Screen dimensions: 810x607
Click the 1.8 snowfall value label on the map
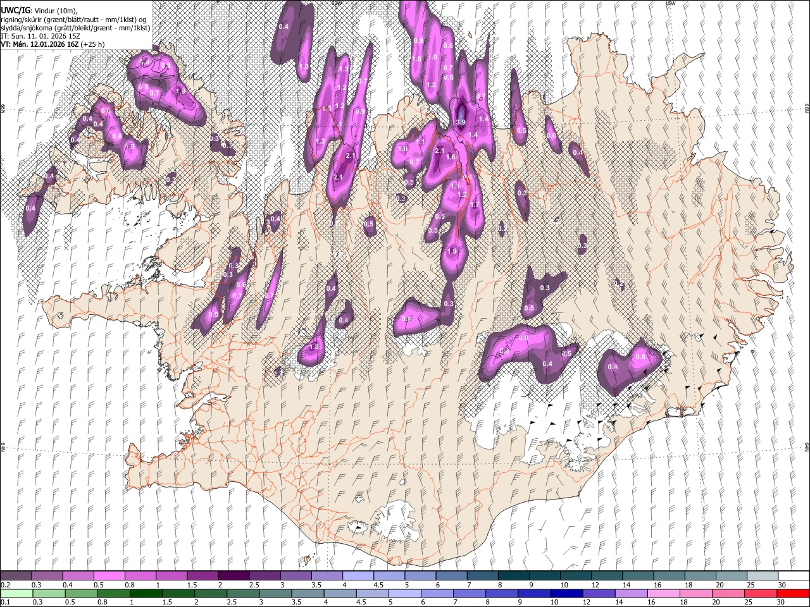(x=314, y=346)
